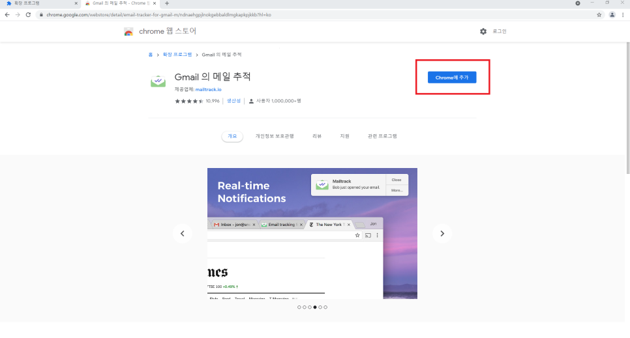Go back with the browser back arrow

point(7,15)
